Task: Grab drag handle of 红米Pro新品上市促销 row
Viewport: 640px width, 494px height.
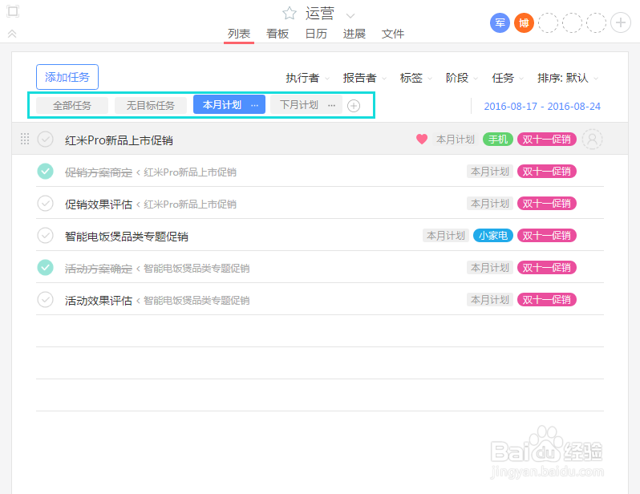Action: (25, 140)
